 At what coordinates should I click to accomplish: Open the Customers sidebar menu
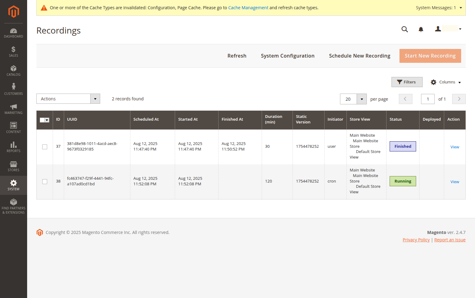pyautogui.click(x=14, y=90)
